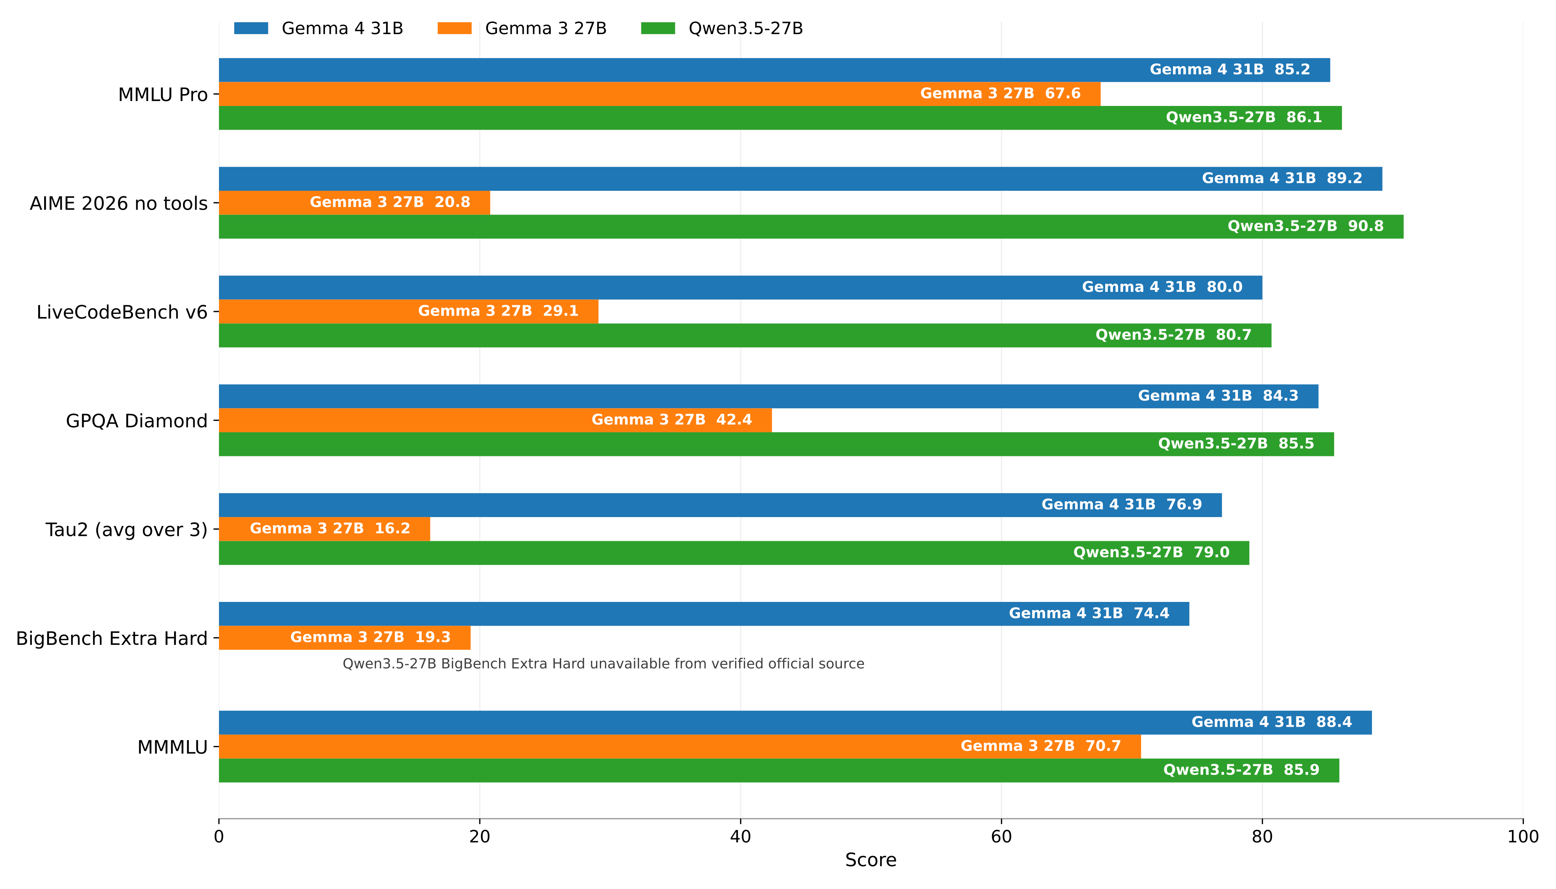Click the AIME 2026 no tools label
1556x889 pixels.
tap(119, 203)
